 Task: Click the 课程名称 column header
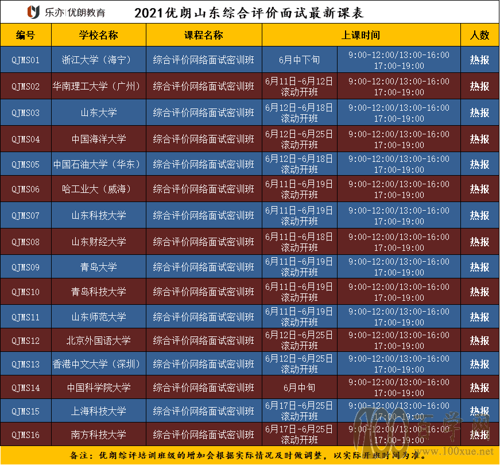[204, 35]
